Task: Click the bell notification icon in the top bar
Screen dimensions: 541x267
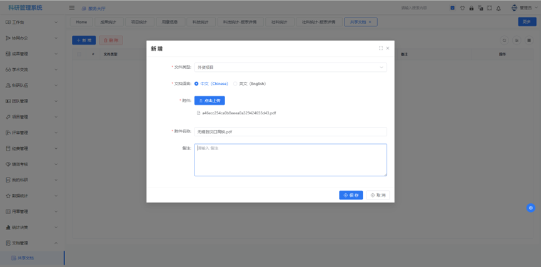Action: coord(498,8)
